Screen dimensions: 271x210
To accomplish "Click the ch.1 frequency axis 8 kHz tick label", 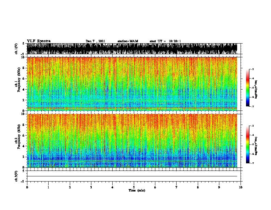I will coord(24,68).
